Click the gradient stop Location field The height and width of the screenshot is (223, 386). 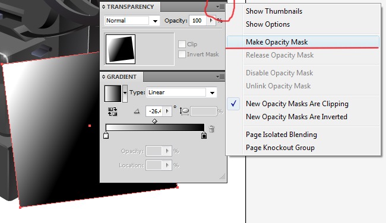(x=155, y=165)
